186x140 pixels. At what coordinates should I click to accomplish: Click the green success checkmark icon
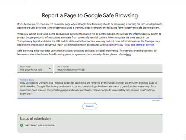[22, 125]
